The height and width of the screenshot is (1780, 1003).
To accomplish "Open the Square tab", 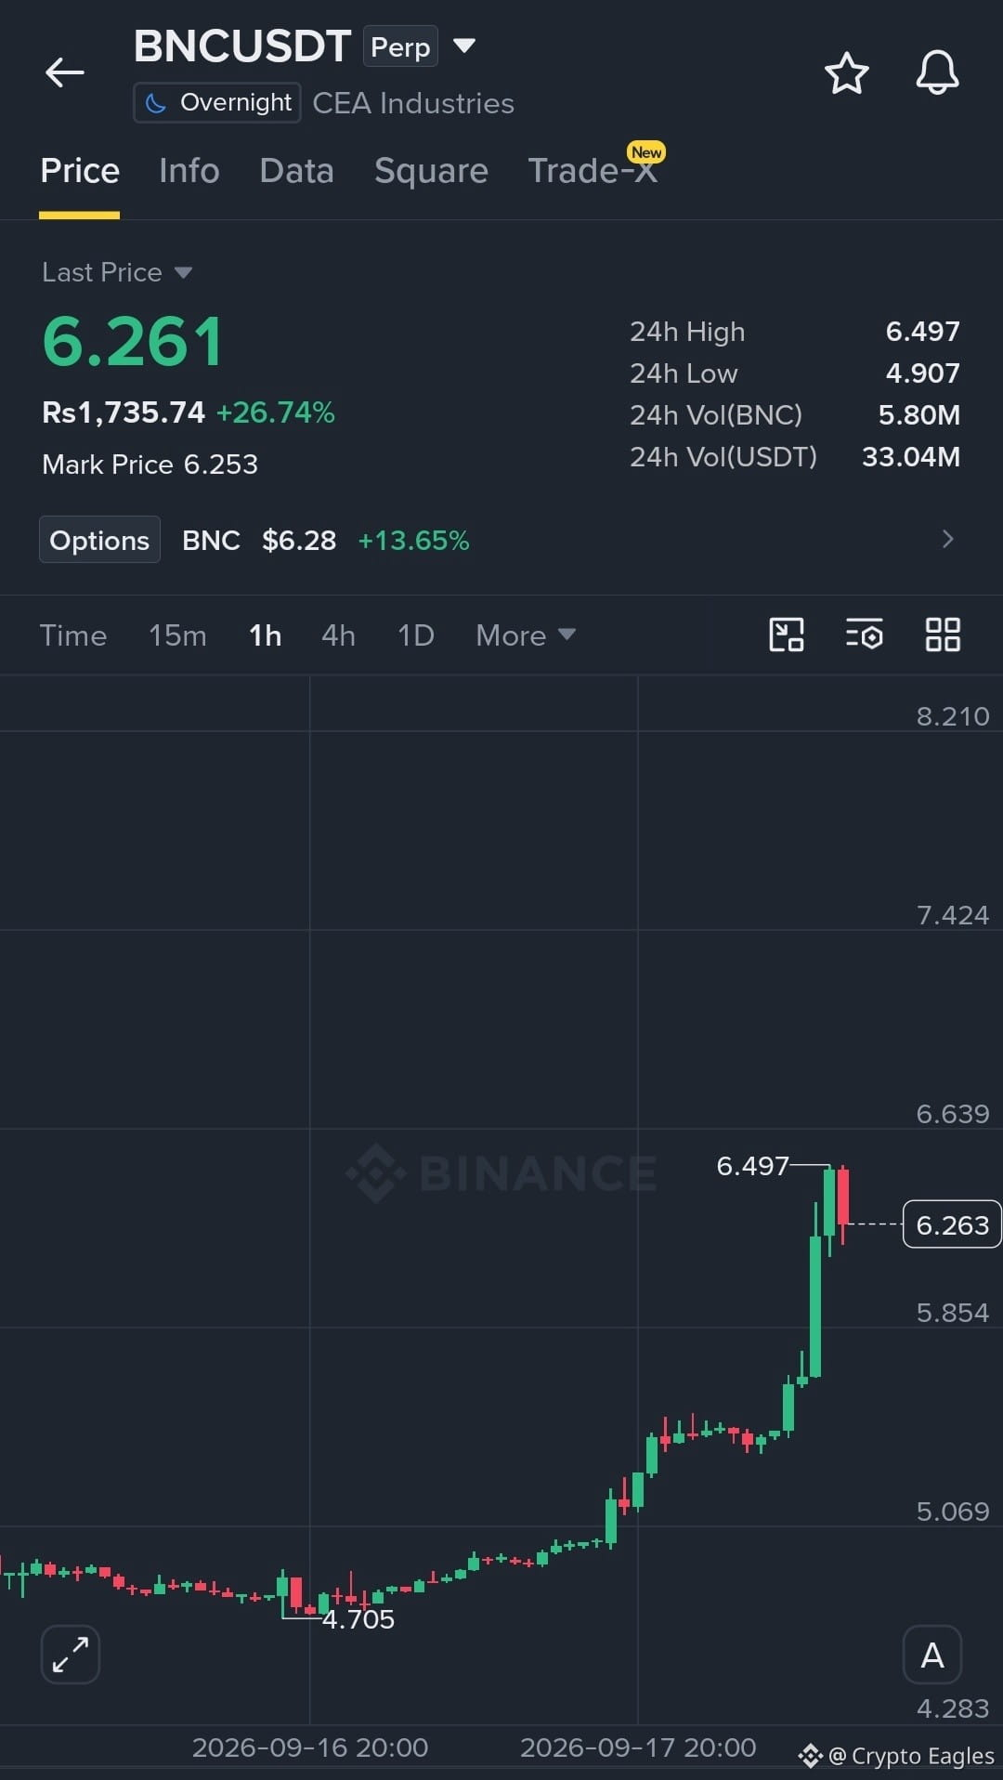I will [x=431, y=171].
